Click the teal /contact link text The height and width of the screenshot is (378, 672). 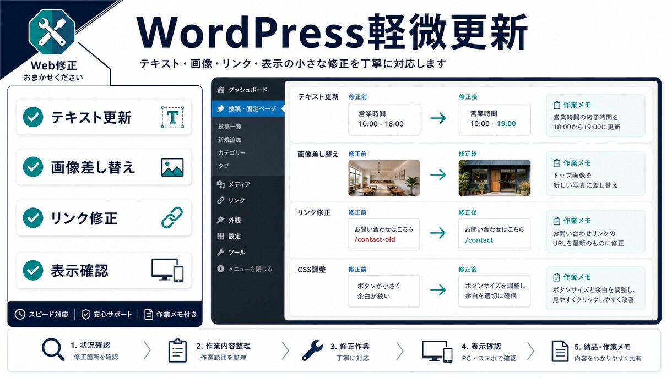479,240
